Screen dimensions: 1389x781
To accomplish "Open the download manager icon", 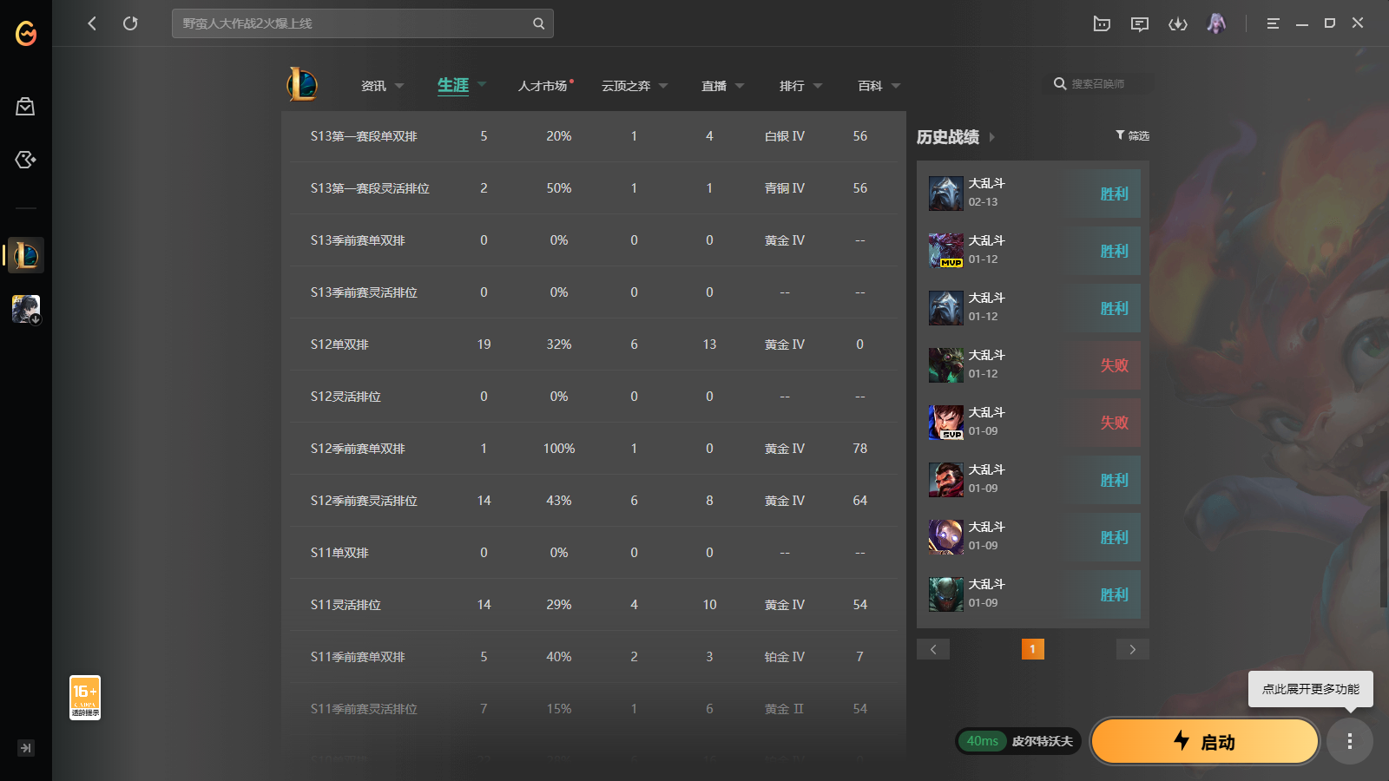I will (1178, 23).
